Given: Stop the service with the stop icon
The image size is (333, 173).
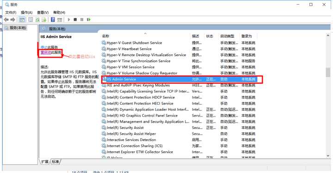Looking at the screenshot, I should (x=75, y=19).
